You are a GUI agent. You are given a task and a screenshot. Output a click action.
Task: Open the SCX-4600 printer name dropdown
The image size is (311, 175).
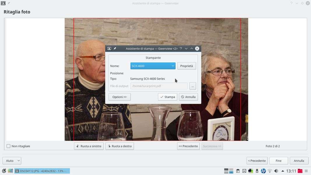coord(153,66)
